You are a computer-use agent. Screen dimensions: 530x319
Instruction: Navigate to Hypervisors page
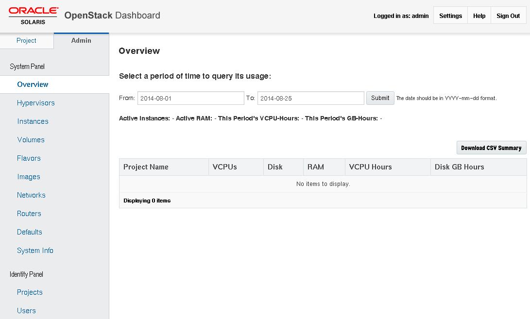click(36, 102)
